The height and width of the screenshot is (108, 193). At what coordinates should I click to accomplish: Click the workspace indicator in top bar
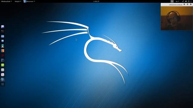(172, 1)
